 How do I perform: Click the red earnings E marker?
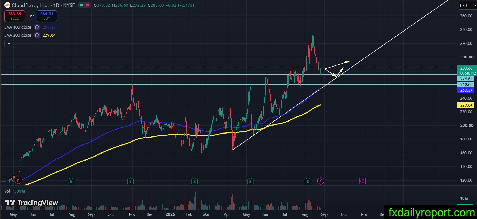[18, 181]
